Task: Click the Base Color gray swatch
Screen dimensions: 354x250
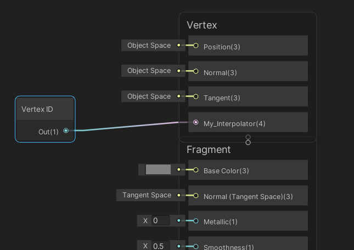Action: click(158, 170)
